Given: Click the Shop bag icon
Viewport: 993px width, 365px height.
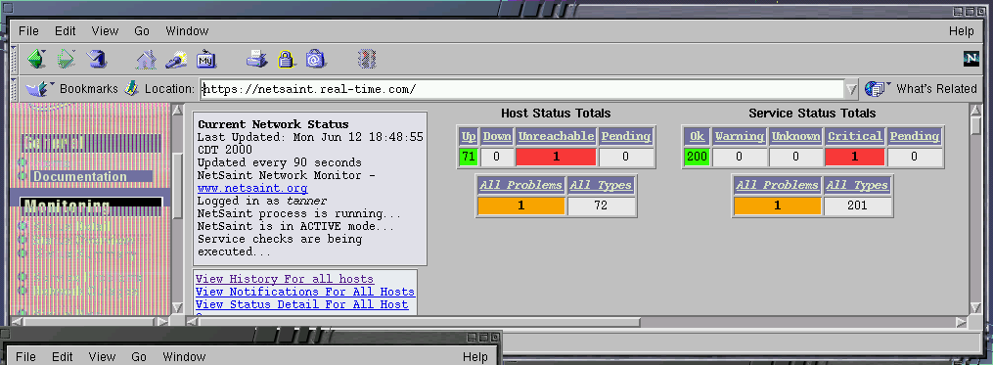Looking at the screenshot, I should coord(315,59).
